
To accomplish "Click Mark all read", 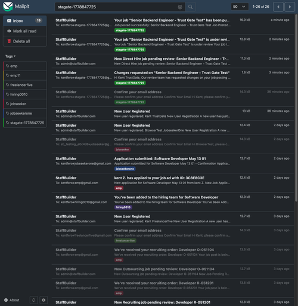I will pos(25,31).
